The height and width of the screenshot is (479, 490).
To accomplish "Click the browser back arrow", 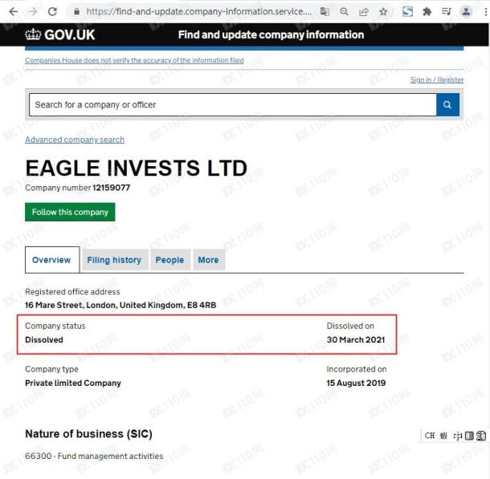I will click(14, 12).
